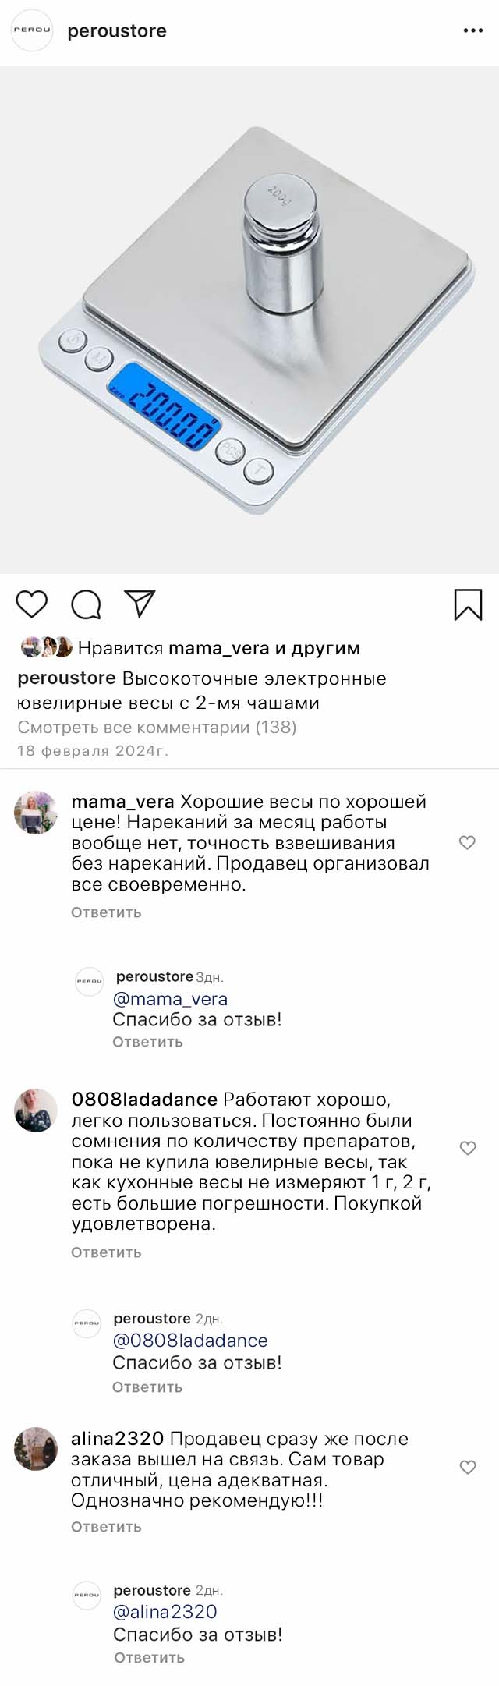Screen dimensions: 499x1686
Task: Open the @alina2320 mention link
Action: tap(165, 1612)
